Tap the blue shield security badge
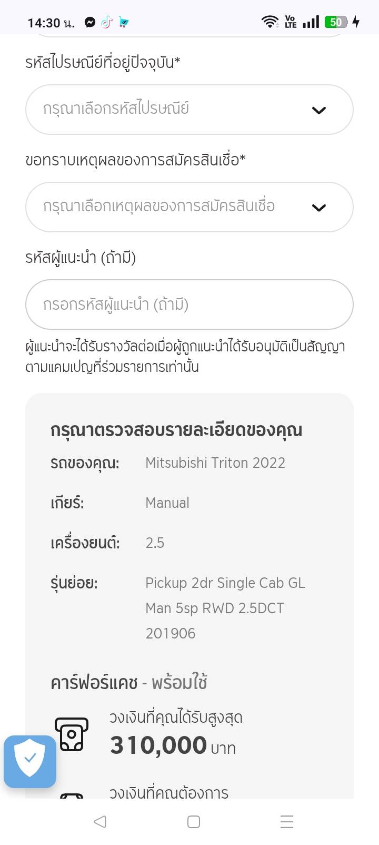This screenshot has width=379, height=845. tap(30, 761)
